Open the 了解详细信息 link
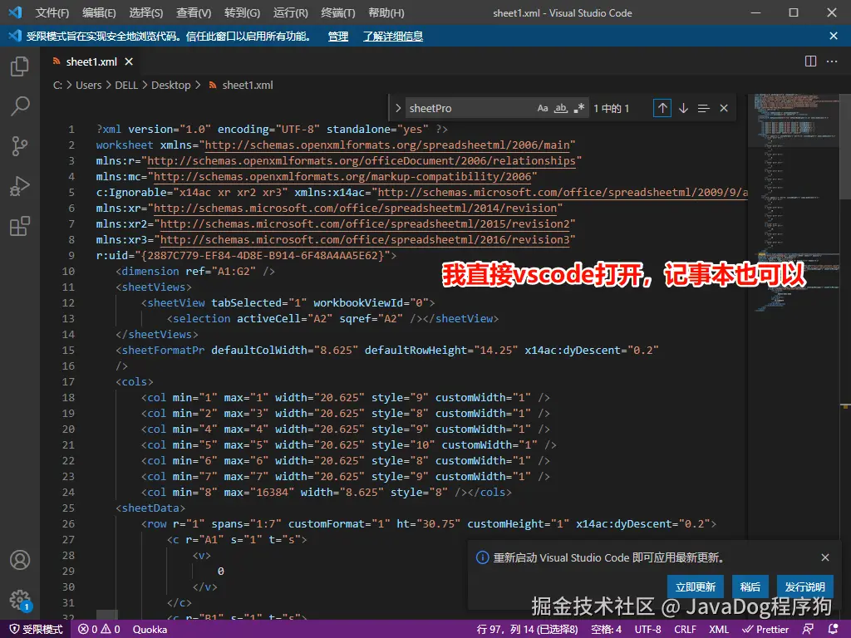This screenshot has height=638, width=851. [393, 37]
